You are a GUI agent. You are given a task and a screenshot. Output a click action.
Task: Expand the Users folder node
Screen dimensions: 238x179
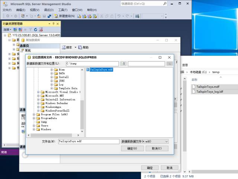(34, 126)
